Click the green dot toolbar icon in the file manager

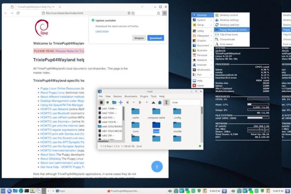107,102
